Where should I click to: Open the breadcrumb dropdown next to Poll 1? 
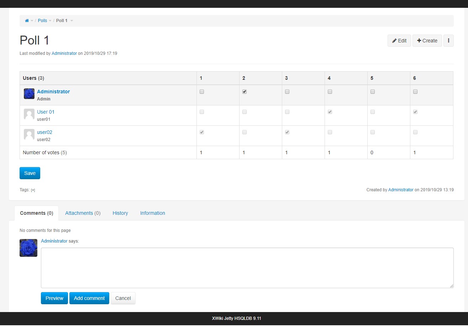coord(71,20)
